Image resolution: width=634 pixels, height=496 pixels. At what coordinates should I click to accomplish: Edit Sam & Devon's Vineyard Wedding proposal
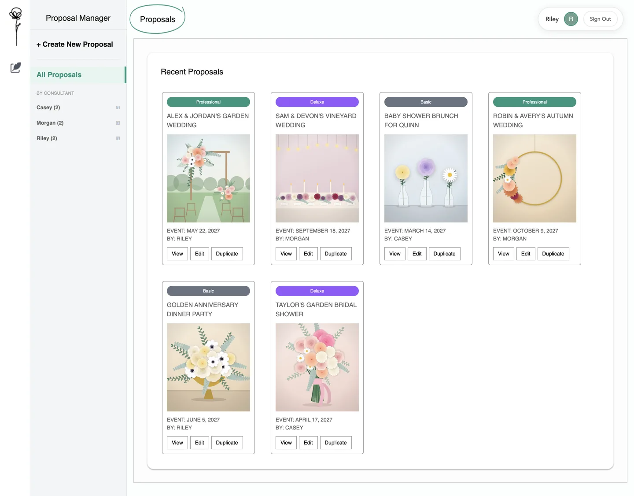point(308,254)
